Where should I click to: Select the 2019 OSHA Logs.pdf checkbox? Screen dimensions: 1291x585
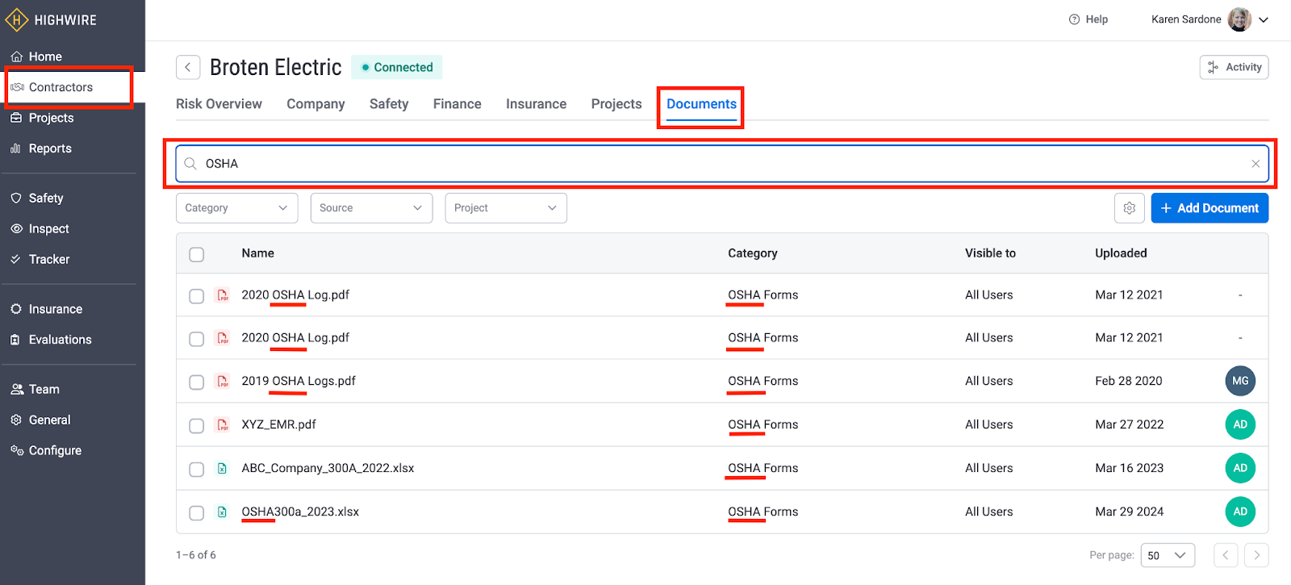(x=196, y=382)
